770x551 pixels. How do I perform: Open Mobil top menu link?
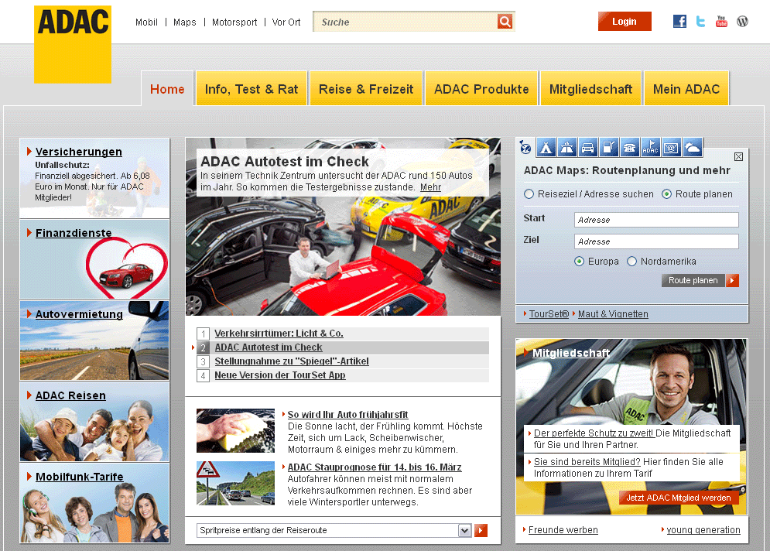pos(146,22)
